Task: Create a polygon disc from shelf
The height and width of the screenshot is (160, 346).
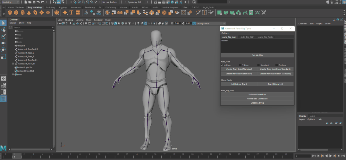Action: [x=48, y=13]
